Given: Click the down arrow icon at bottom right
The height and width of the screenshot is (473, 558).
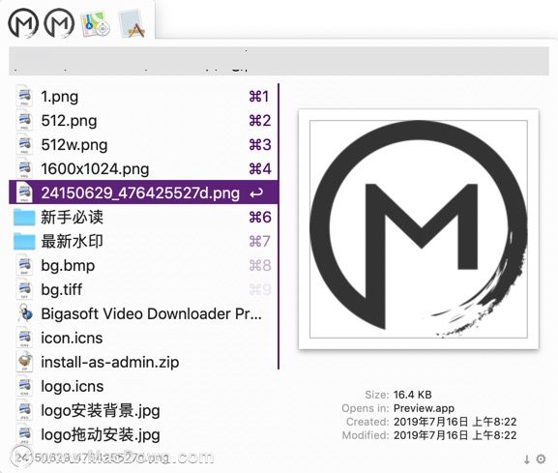Looking at the screenshot, I should (x=527, y=459).
